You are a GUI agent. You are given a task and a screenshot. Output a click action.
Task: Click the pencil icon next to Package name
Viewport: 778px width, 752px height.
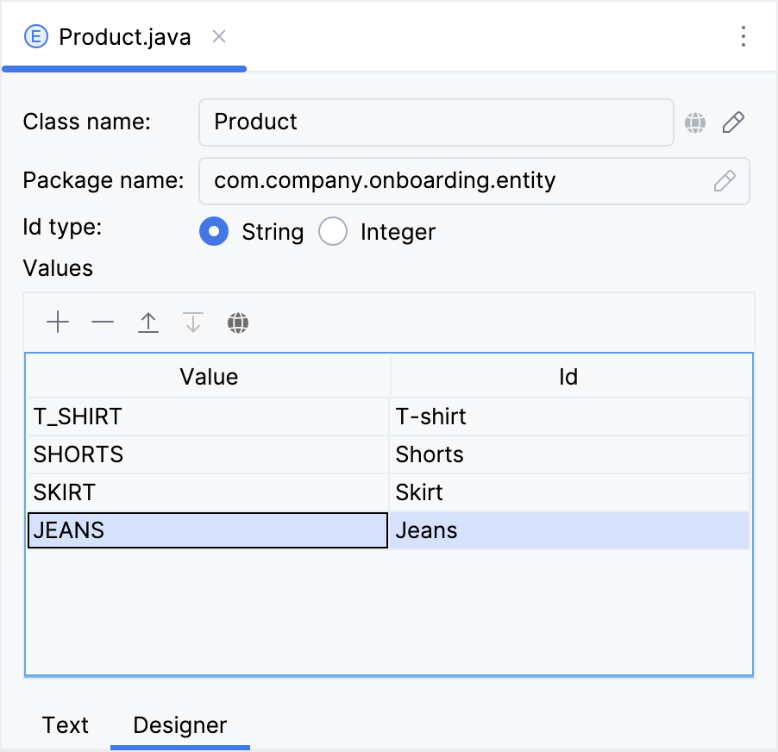[x=725, y=181]
